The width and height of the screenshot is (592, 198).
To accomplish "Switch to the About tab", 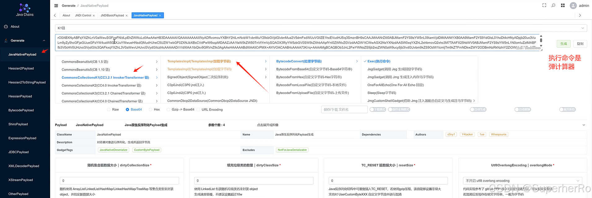I will 66,15.
